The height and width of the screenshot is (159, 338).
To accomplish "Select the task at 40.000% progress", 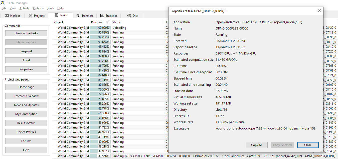I will click(x=100, y=142).
